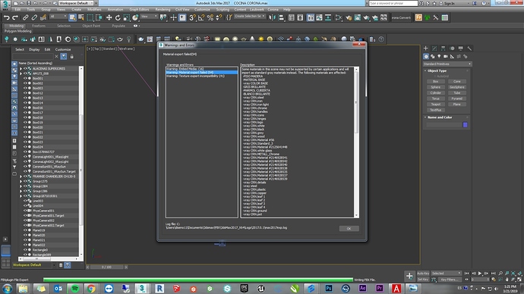Open Render Setup teapot icon
The image size is (524, 294).
349,17
